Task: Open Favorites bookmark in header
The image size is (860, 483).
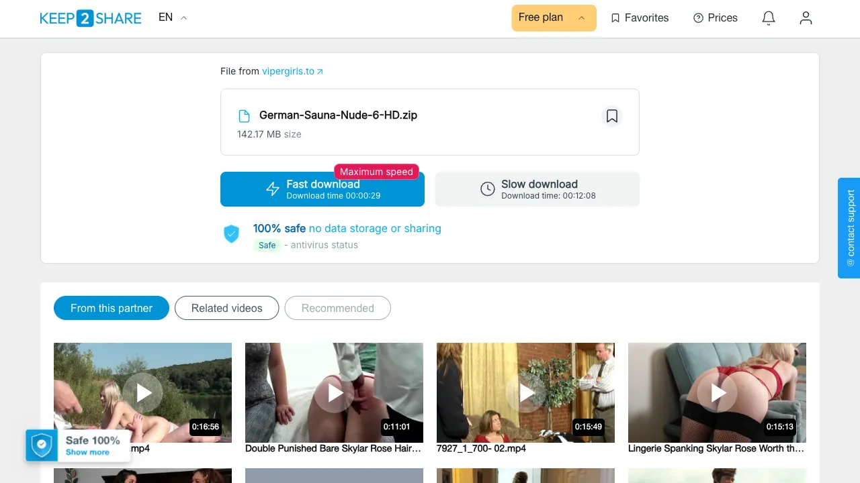Action: point(640,18)
